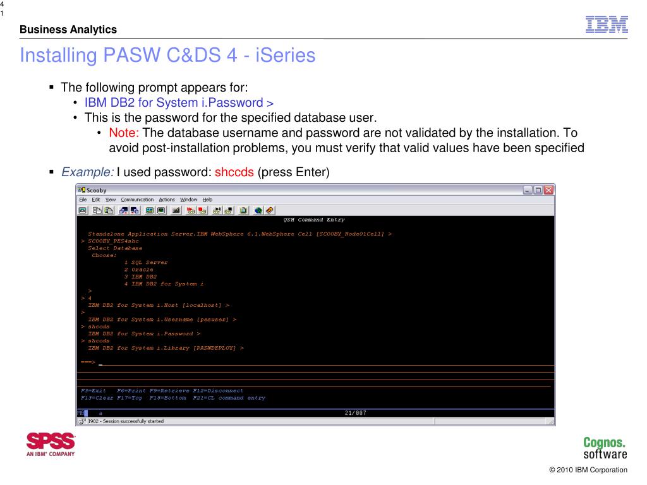
Task: Click the command entry line after ===>
Action: [326, 362]
